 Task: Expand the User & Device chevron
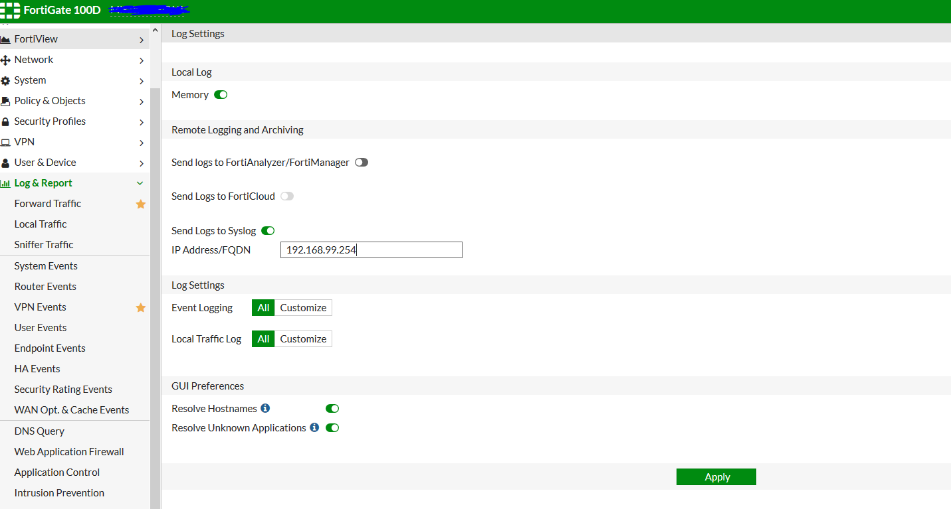coord(142,163)
